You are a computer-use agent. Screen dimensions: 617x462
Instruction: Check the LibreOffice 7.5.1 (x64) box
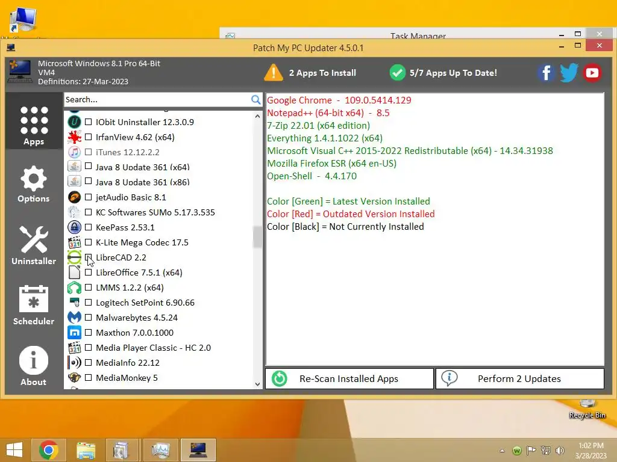click(x=88, y=273)
